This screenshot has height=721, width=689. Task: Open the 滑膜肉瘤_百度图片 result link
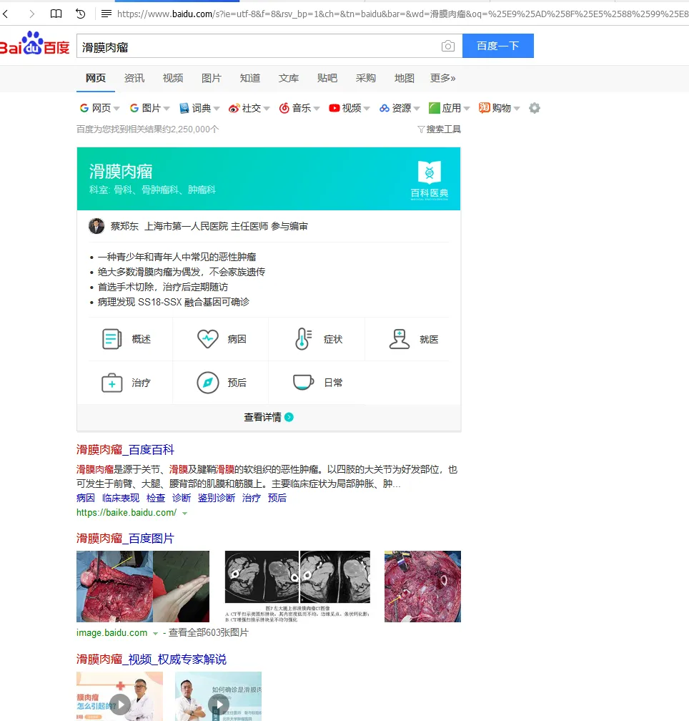pos(125,539)
